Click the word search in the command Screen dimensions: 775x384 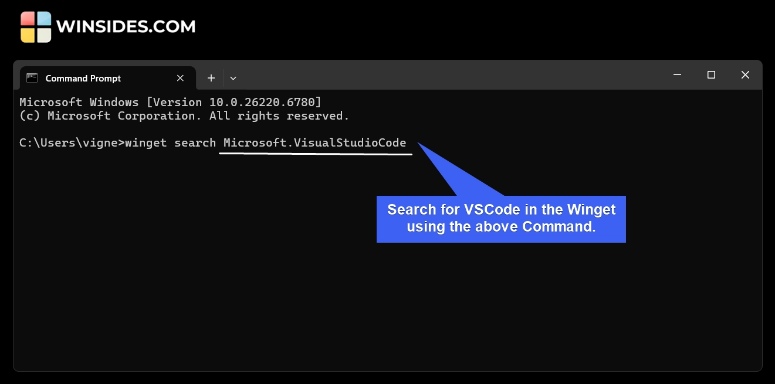tap(195, 142)
